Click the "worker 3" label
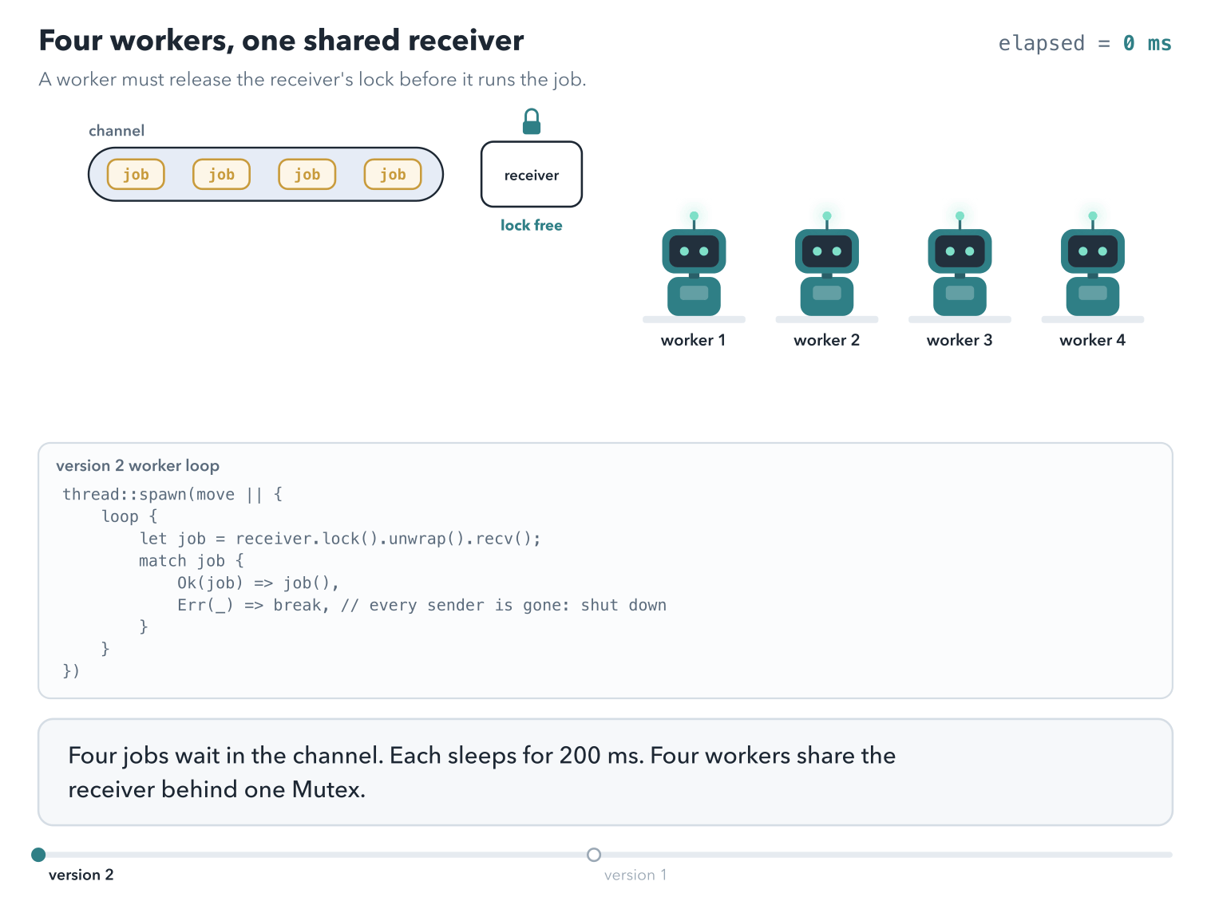Screen dimensions: 1211x905 coord(960,340)
